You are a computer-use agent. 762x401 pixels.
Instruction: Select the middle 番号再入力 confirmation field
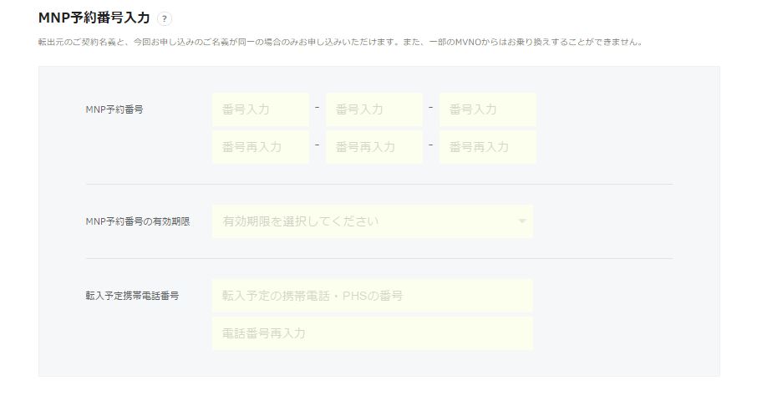click(x=374, y=147)
